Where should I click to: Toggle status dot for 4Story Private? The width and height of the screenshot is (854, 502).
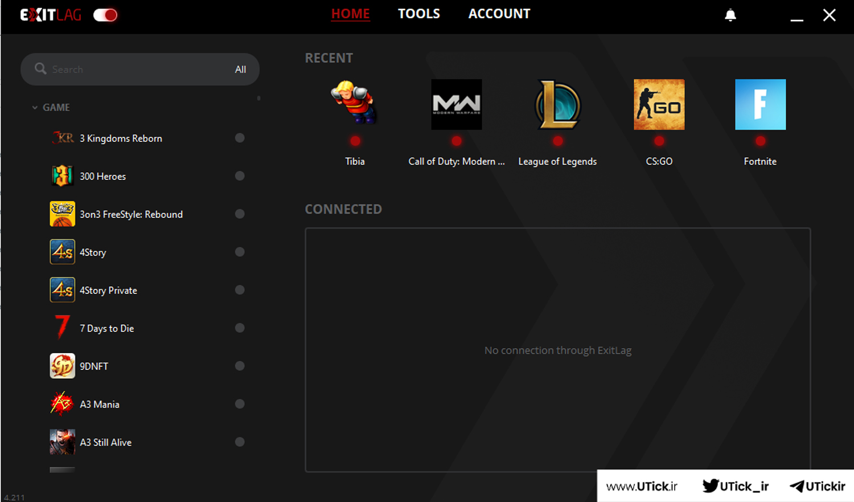(240, 290)
